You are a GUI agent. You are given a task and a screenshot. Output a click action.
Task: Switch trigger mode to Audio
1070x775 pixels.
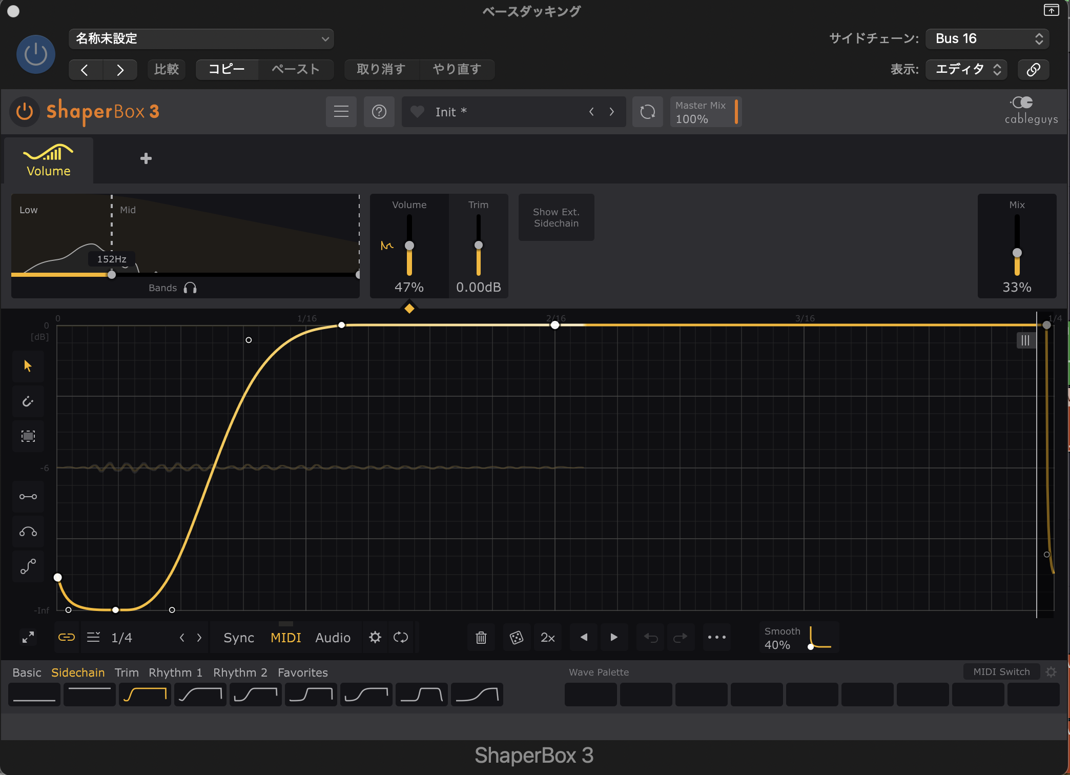(333, 638)
